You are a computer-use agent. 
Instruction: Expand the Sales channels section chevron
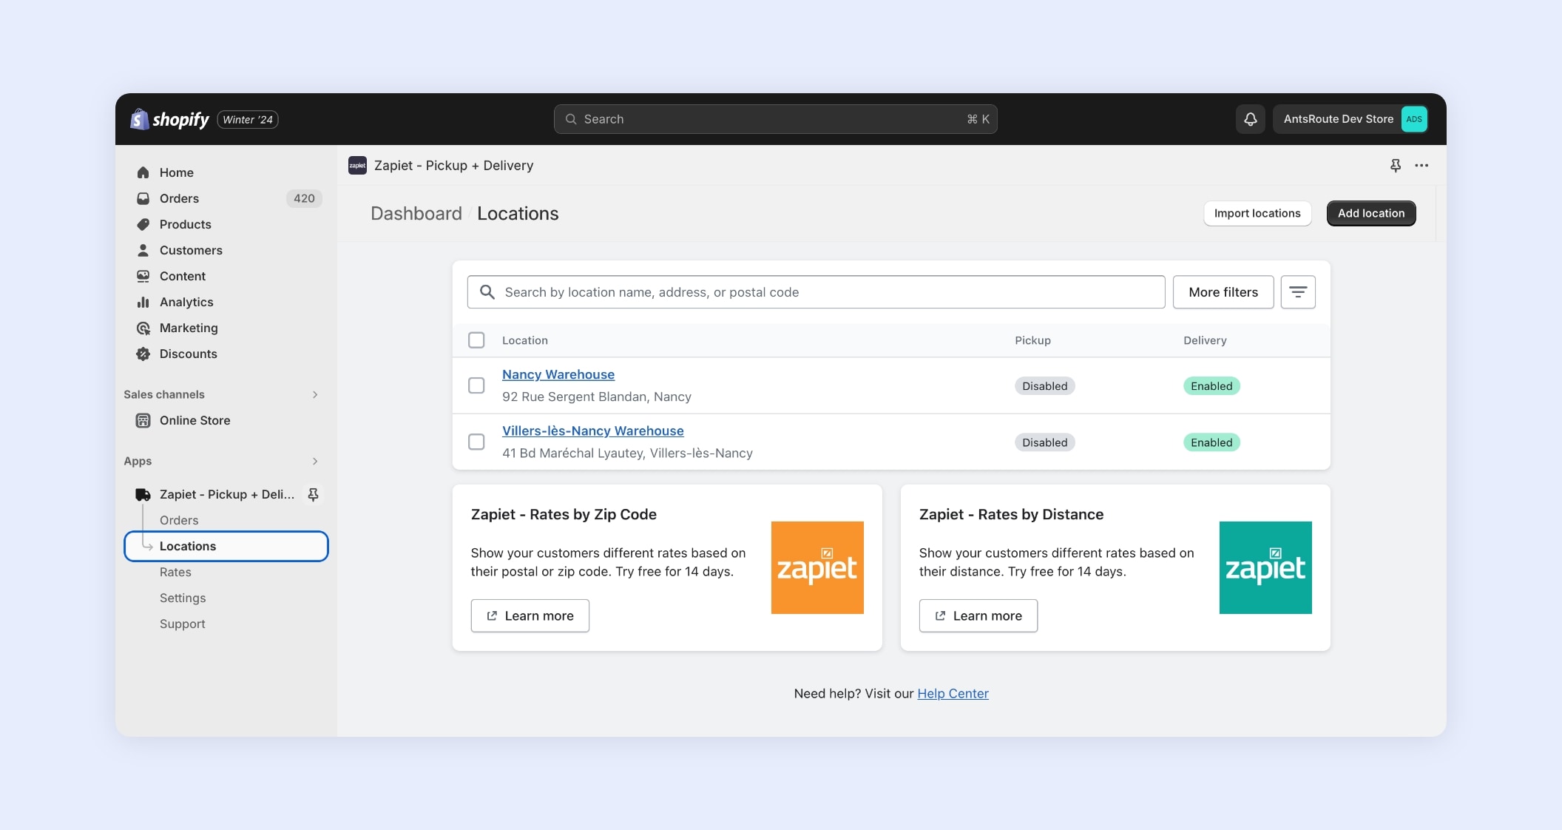point(315,394)
